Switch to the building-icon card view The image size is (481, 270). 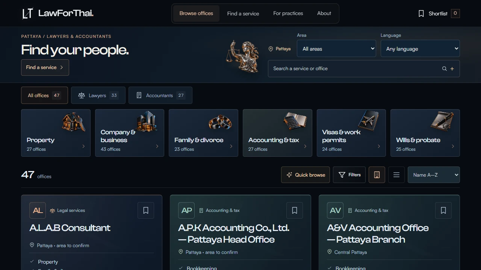click(377, 175)
